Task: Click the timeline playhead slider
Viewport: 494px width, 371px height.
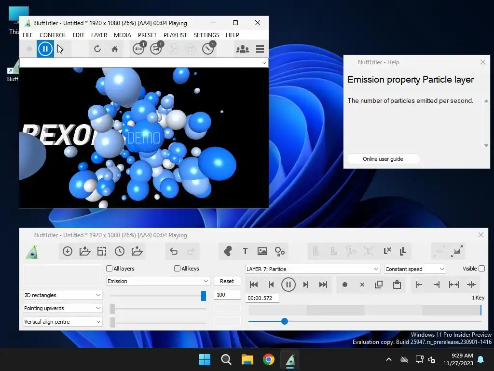Action: (285, 321)
